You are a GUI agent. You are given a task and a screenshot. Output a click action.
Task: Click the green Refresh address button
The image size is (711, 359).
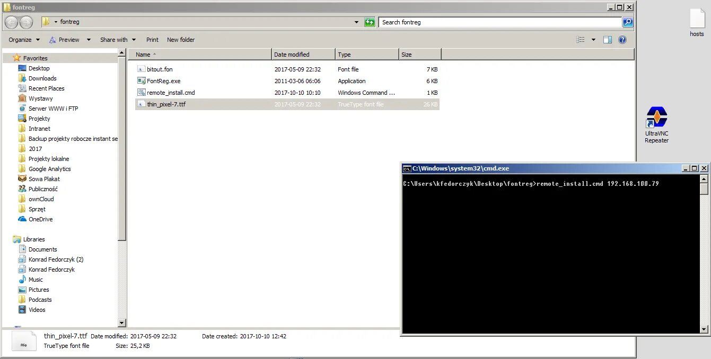coord(370,22)
